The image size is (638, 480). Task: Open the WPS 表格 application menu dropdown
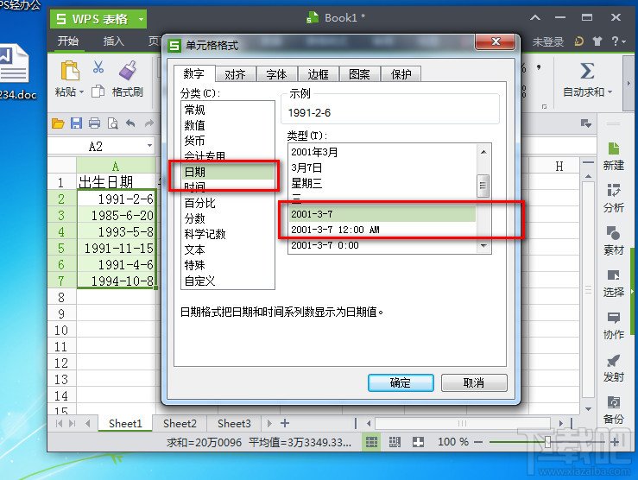[x=142, y=18]
